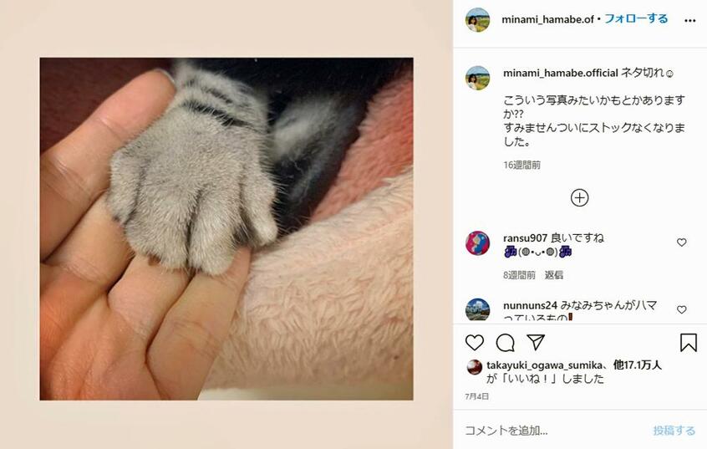The width and height of the screenshot is (707, 449).
Task: Like ransu907's comment heart
Action: [x=681, y=242]
